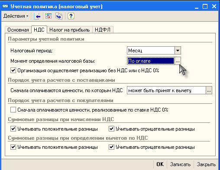
Task: Minimize the Учетная политика window
Action: click(197, 6)
